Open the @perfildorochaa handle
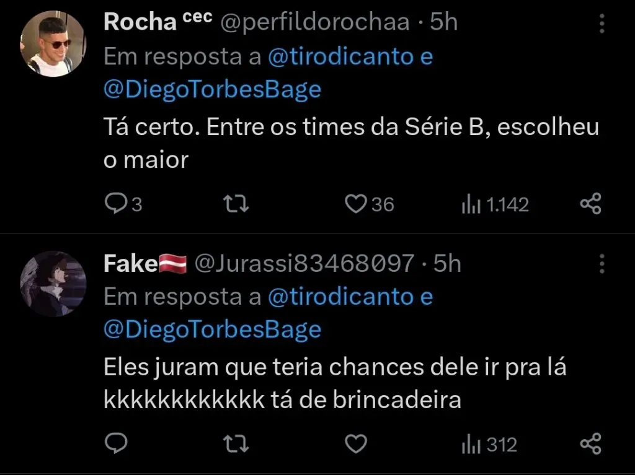The image size is (635, 475). pos(316,22)
